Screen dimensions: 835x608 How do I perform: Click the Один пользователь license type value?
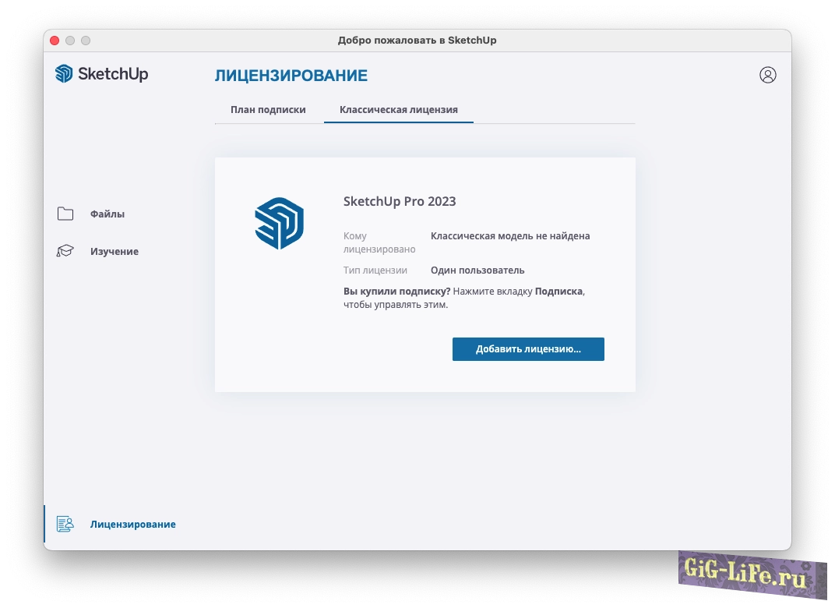tap(477, 270)
